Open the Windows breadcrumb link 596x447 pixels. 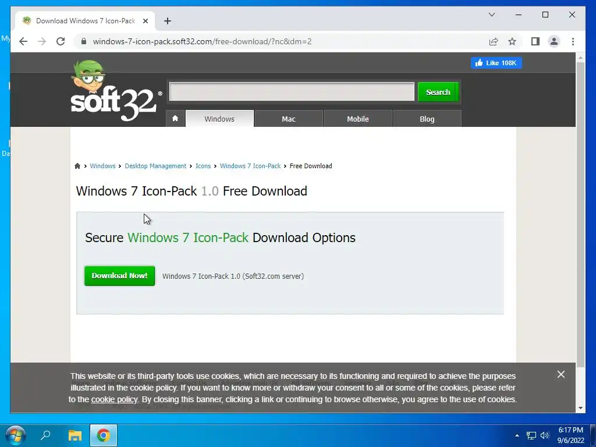(x=102, y=166)
